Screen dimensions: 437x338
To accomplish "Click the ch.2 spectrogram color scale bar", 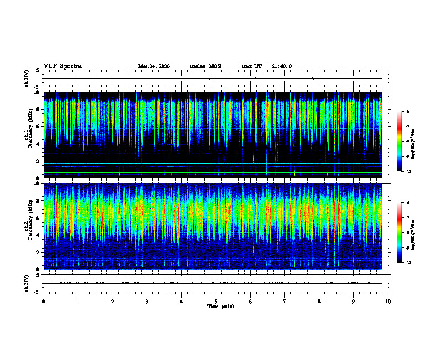I will (x=399, y=233).
